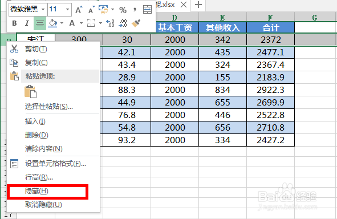
Task: Select 行高(R)... menu entry
Action: [53, 177]
